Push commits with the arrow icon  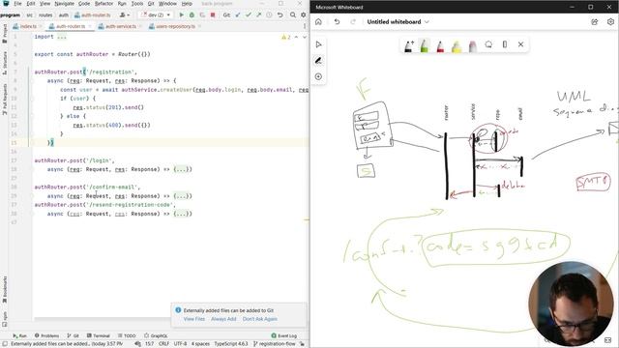coord(258,15)
